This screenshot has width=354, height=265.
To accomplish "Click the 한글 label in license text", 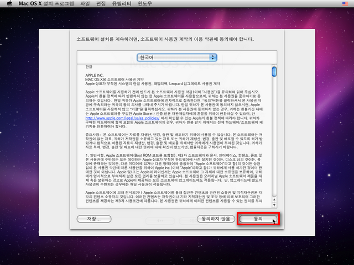I will [88, 67].
